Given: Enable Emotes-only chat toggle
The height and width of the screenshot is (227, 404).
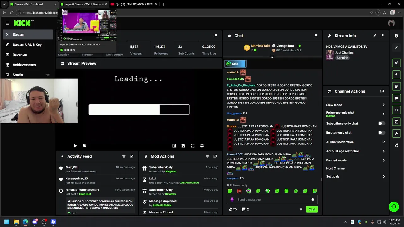Looking at the screenshot, I should click(x=382, y=133).
